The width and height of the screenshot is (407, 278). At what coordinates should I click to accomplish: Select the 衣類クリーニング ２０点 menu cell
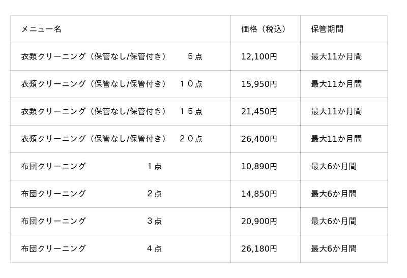click(x=111, y=139)
